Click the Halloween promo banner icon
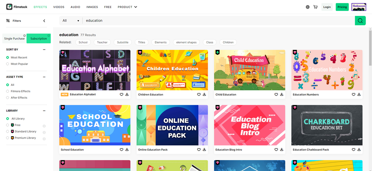 [x=359, y=7]
